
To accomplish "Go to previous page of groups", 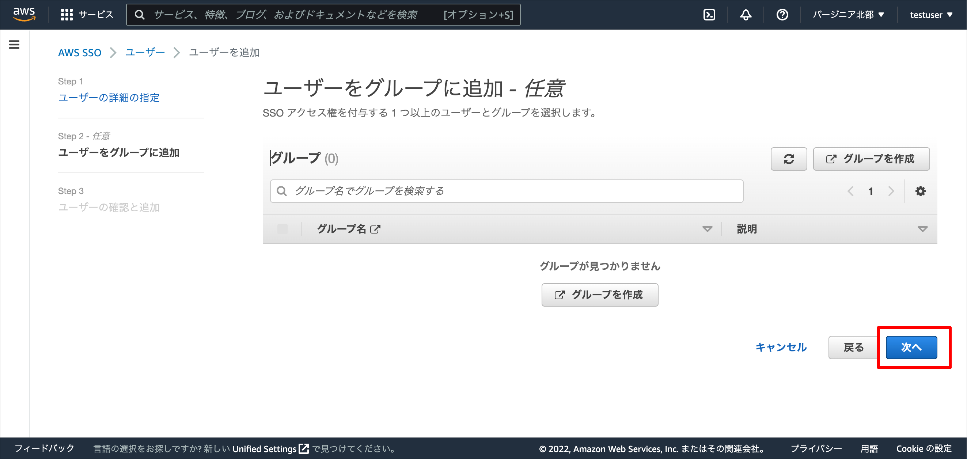I will click(850, 191).
